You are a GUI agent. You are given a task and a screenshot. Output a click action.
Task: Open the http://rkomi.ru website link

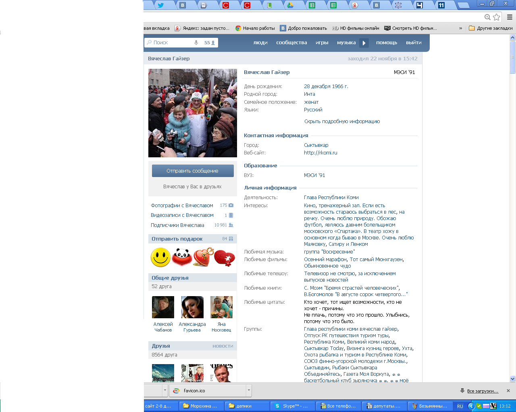click(320, 153)
